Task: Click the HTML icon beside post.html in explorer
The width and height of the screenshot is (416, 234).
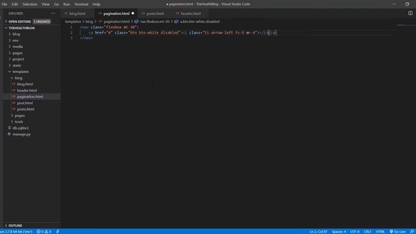Action: [14, 103]
